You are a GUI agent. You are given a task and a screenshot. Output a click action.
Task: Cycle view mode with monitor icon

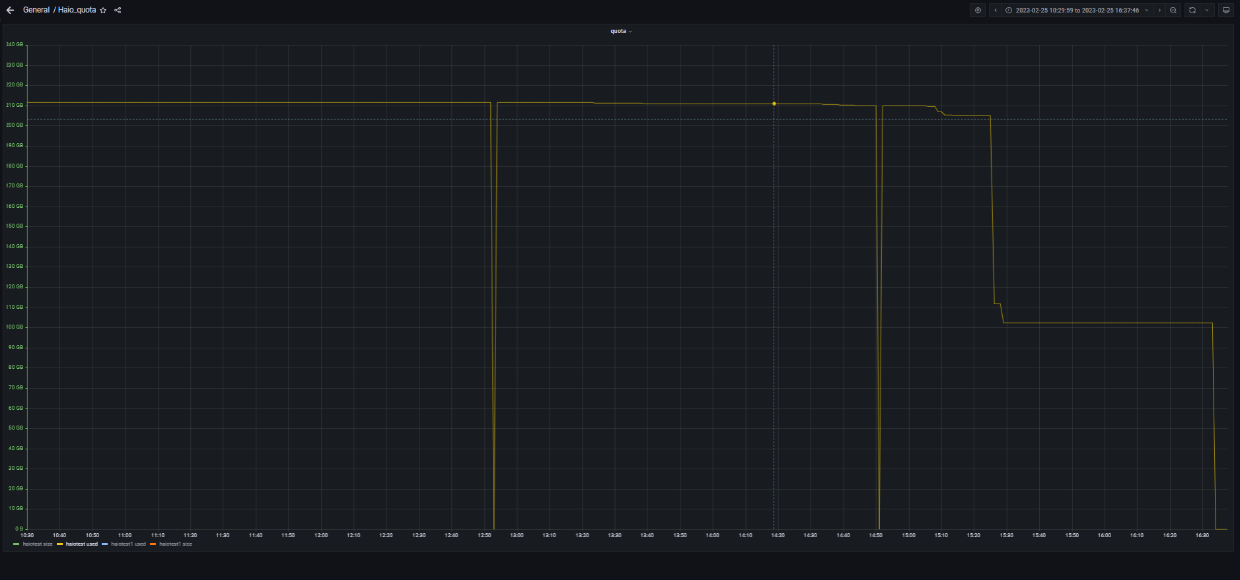pos(1226,11)
